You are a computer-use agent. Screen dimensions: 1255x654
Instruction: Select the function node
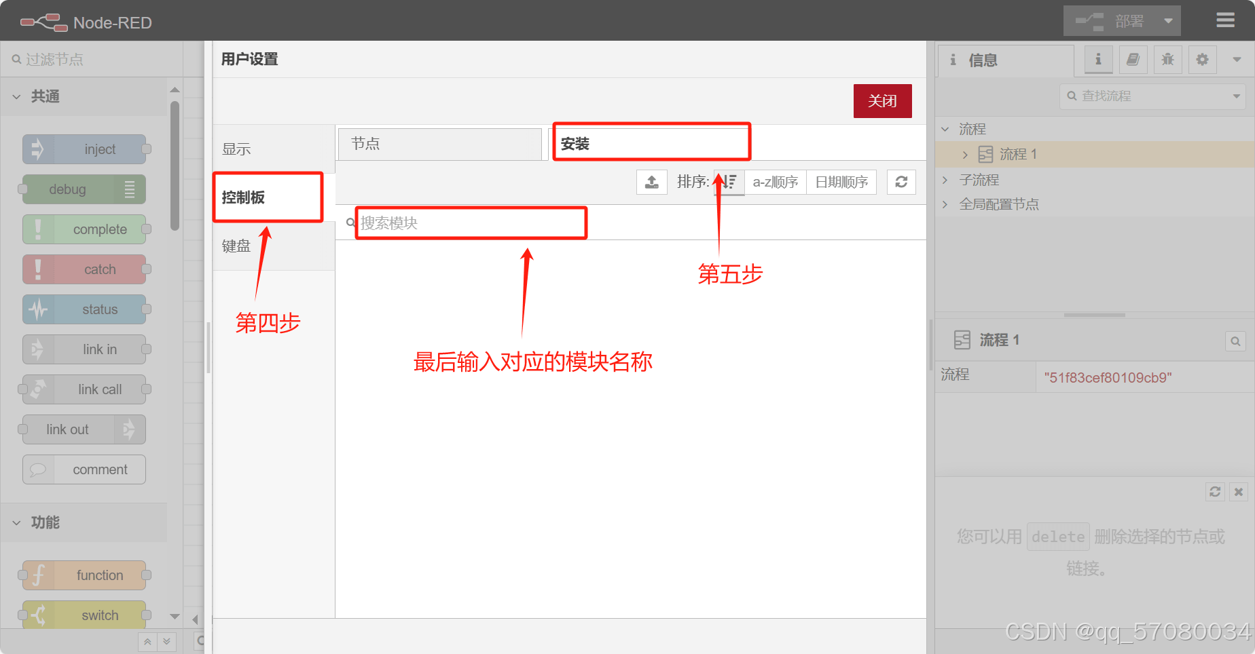pos(84,575)
